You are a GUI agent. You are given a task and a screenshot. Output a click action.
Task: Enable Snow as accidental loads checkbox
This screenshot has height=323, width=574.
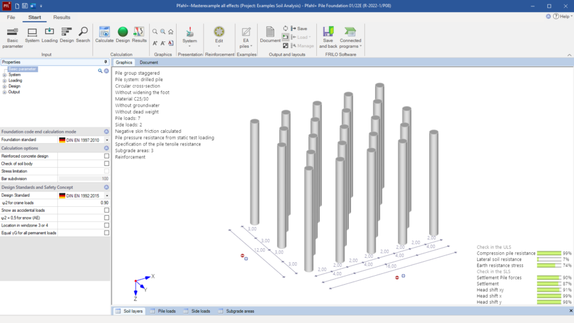pyautogui.click(x=106, y=210)
